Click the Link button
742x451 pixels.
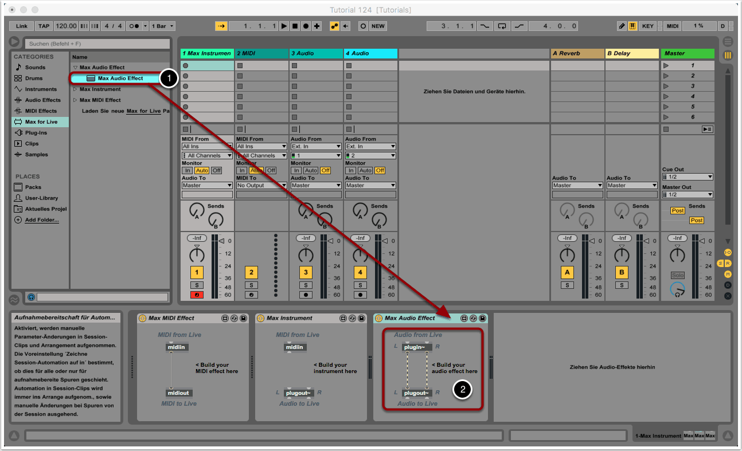pyautogui.click(x=22, y=26)
